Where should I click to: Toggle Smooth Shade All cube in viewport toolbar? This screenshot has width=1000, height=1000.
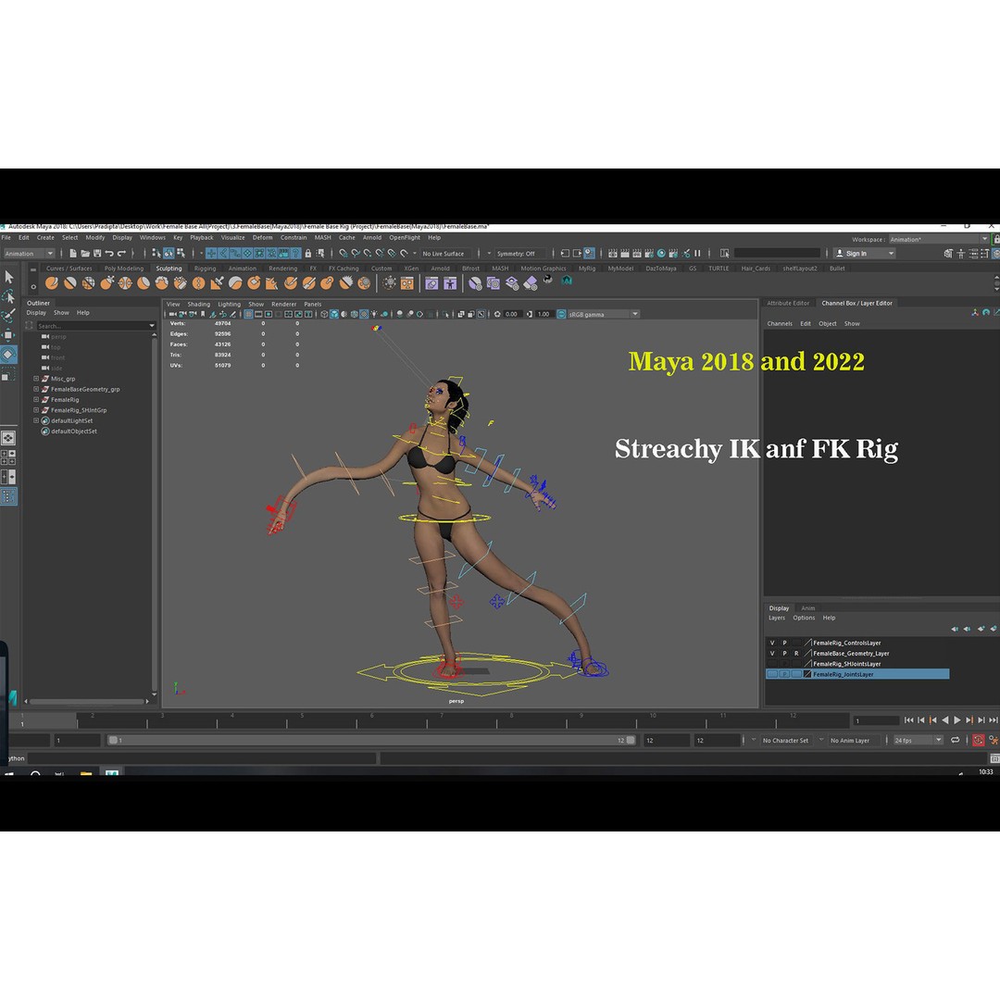click(x=334, y=314)
